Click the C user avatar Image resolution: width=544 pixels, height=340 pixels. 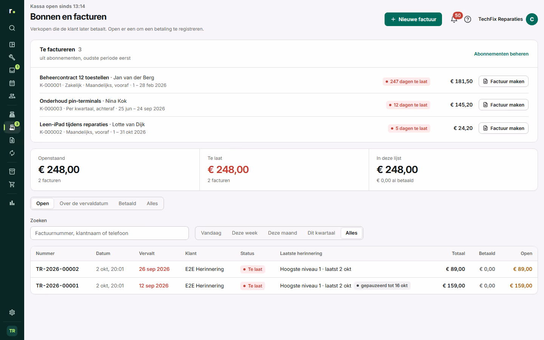pos(532,19)
